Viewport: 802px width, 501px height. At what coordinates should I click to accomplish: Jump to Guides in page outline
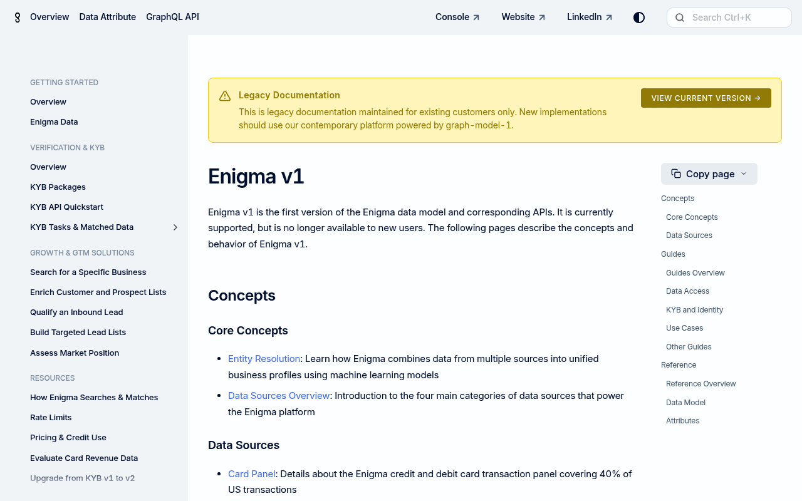click(673, 254)
